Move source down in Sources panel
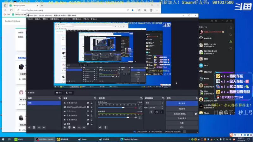Image resolution: width=253 pixels, height=142 pixels. click(84, 127)
